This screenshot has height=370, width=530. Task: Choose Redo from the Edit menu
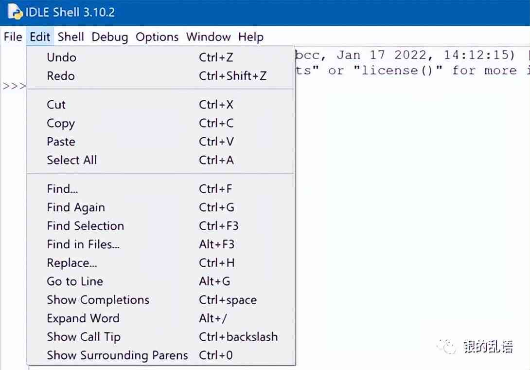[x=161, y=76]
